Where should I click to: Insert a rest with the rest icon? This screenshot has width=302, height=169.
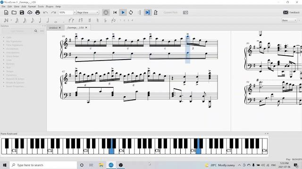(x=81, y=20)
